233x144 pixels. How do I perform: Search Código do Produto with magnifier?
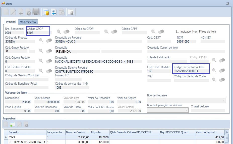click(41, 40)
